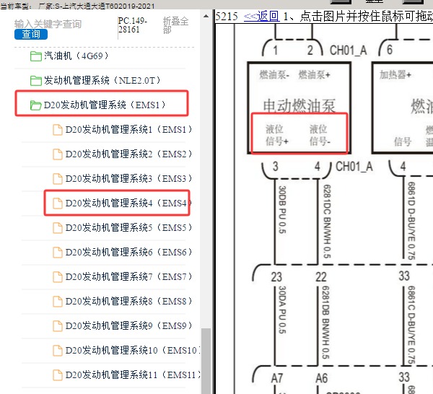Expand the 汽油机（4G69） folder
The width and height of the screenshot is (433, 394).
76,56
